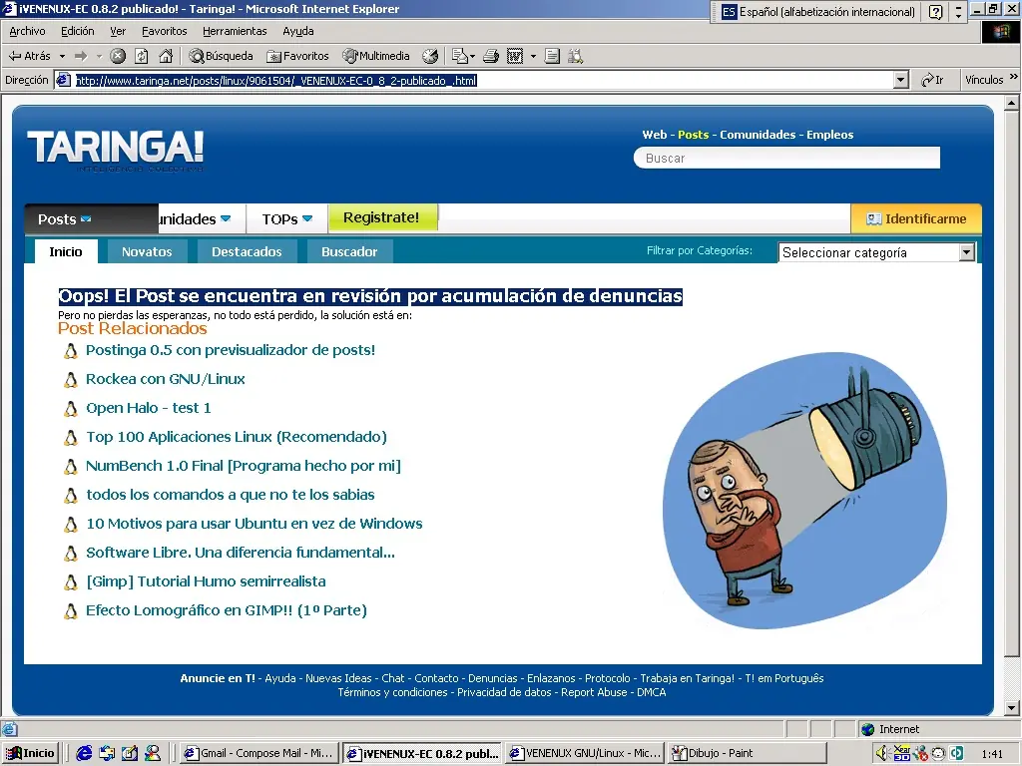Image resolution: width=1022 pixels, height=766 pixels.
Task: Switch to the Destacados tab
Action: 248,251
